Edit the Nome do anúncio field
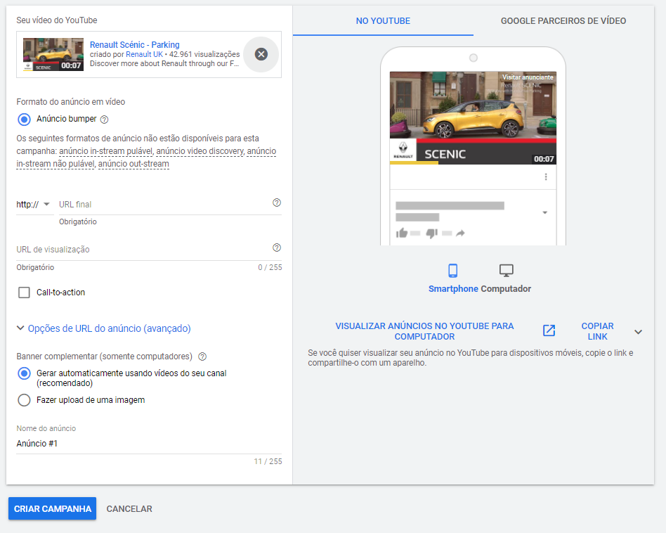This screenshot has height=533, width=666. [x=149, y=444]
